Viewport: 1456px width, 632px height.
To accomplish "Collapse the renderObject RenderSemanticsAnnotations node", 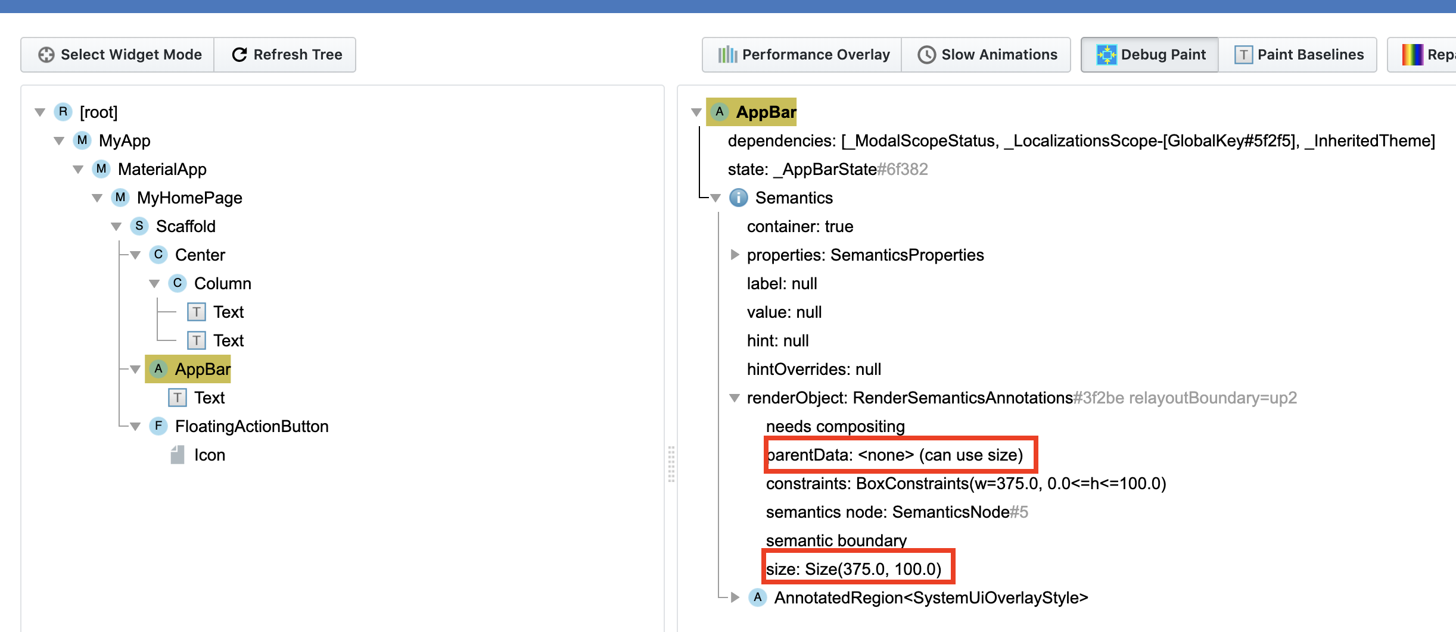I will tap(735, 398).
